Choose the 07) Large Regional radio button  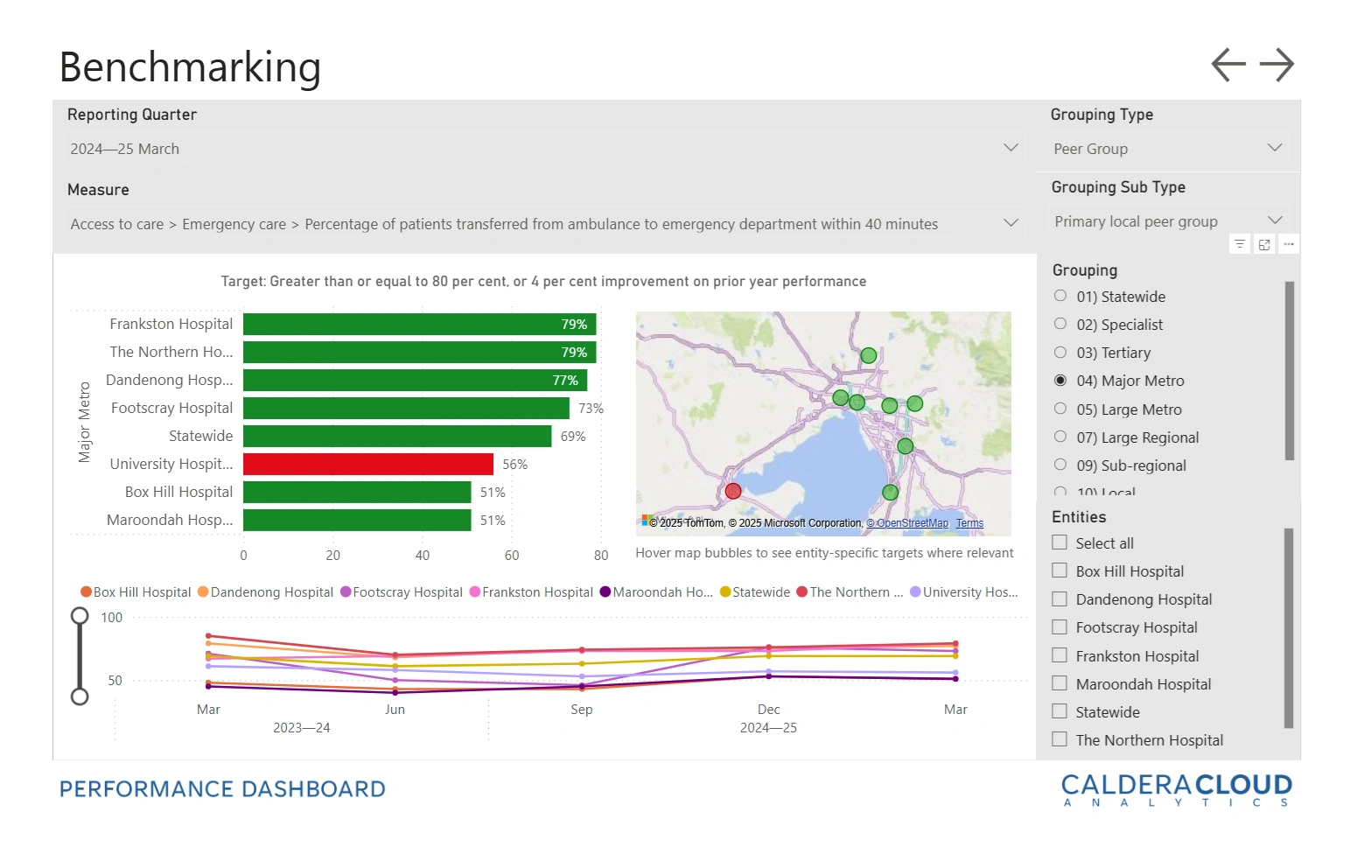1060,437
